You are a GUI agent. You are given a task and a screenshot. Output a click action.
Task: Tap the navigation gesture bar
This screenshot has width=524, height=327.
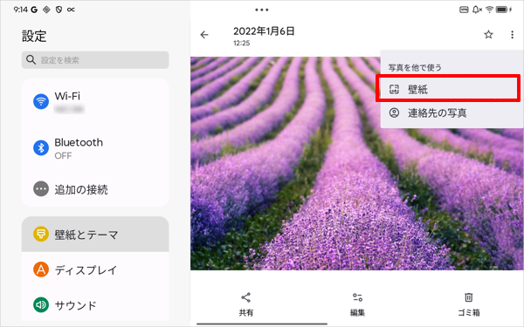pos(262,324)
